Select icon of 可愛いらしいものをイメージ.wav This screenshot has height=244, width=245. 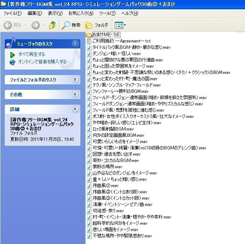click(x=89, y=142)
